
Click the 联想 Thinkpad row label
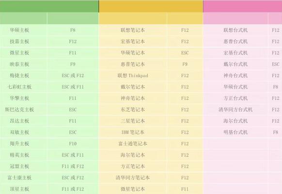click(133, 75)
